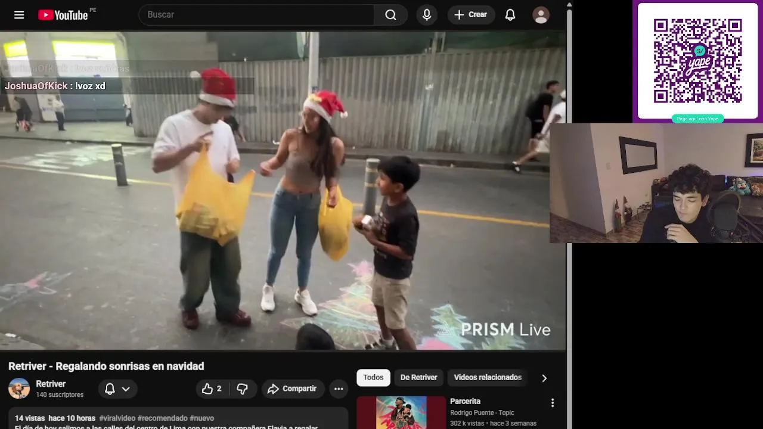This screenshot has height=429, width=763.
Task: Open options menu for Parcerita video
Action: 553,403
